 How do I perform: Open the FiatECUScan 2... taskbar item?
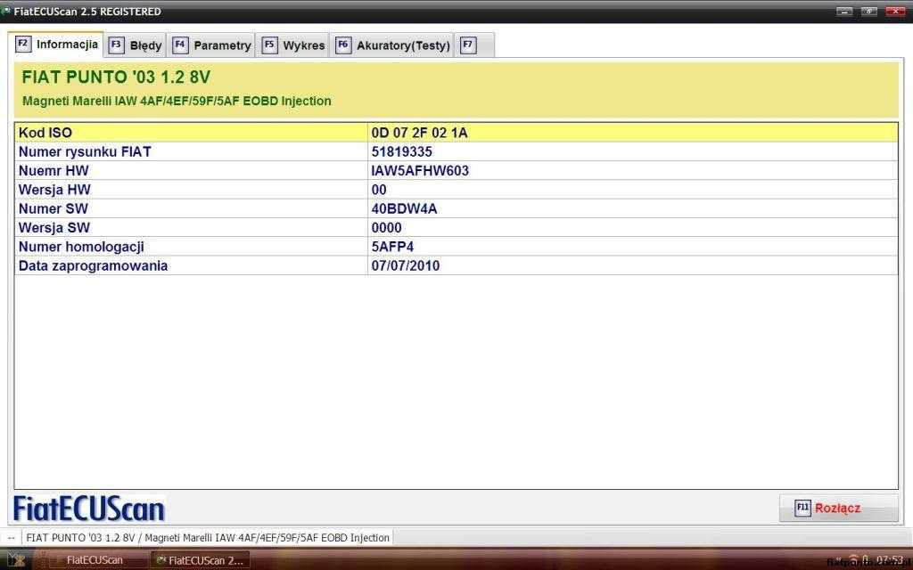coord(201,560)
